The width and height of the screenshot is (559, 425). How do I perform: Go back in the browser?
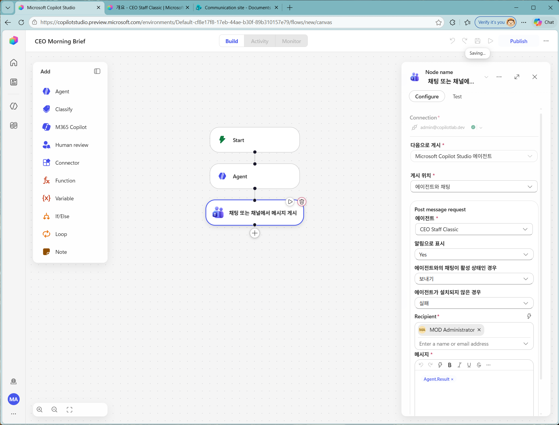point(8,22)
